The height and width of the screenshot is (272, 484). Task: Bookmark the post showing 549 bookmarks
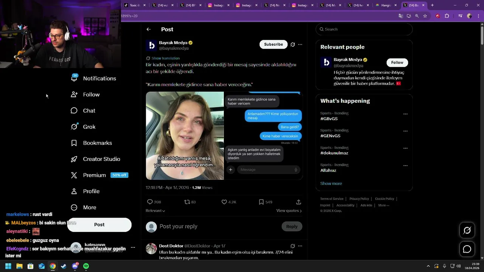pos(261,202)
